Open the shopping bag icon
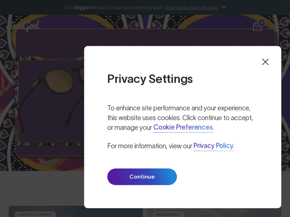Viewport: 290px width, 217px height. coord(257,26)
